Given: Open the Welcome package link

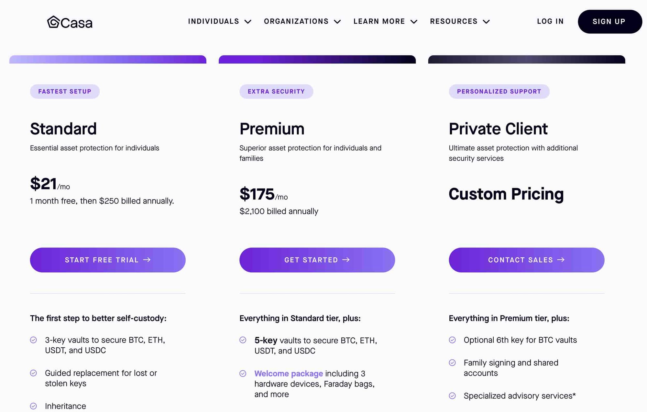Looking at the screenshot, I should pyautogui.click(x=289, y=374).
